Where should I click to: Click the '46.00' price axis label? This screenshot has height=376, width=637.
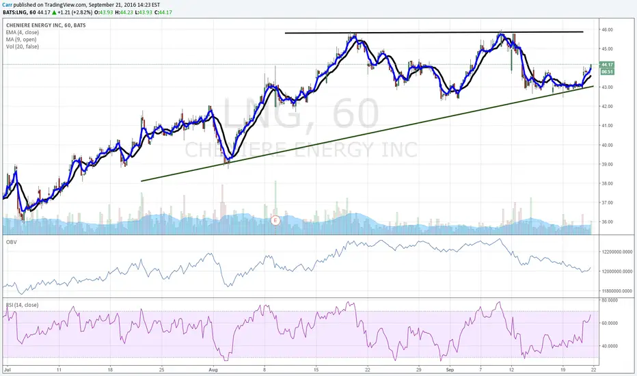tap(608, 29)
